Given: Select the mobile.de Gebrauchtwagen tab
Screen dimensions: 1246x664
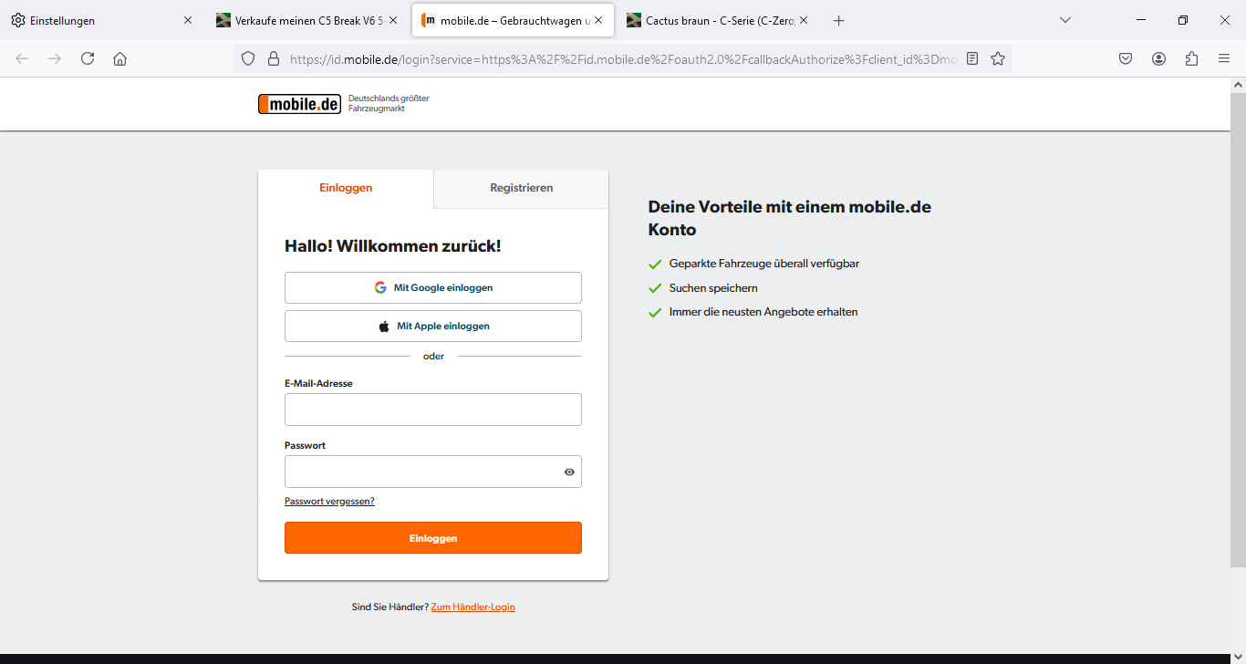Looking at the screenshot, I should pyautogui.click(x=511, y=20).
